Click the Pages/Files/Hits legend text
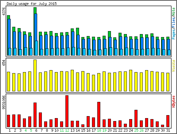177x134 pixels. pyautogui.click(x=174, y=23)
